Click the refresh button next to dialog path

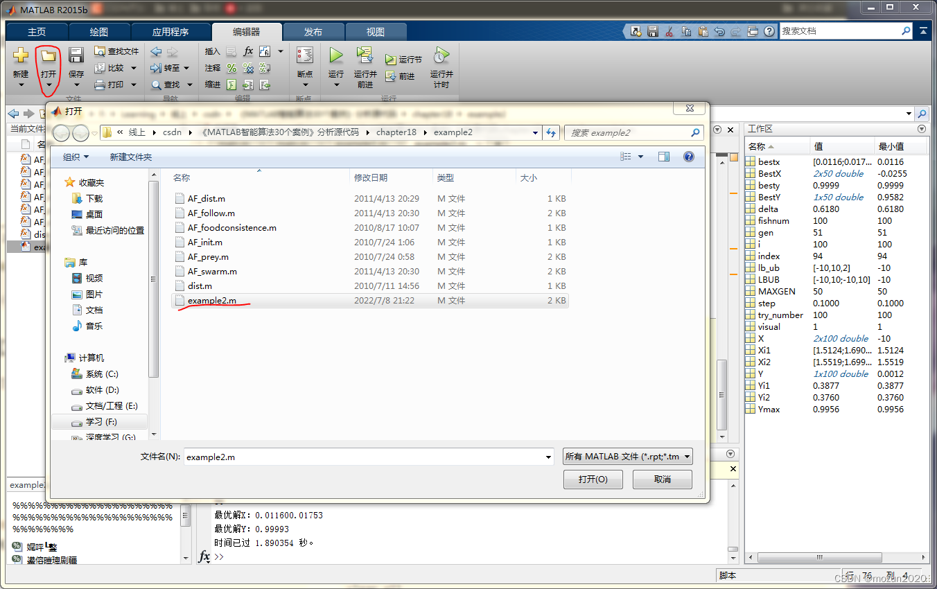tap(552, 132)
